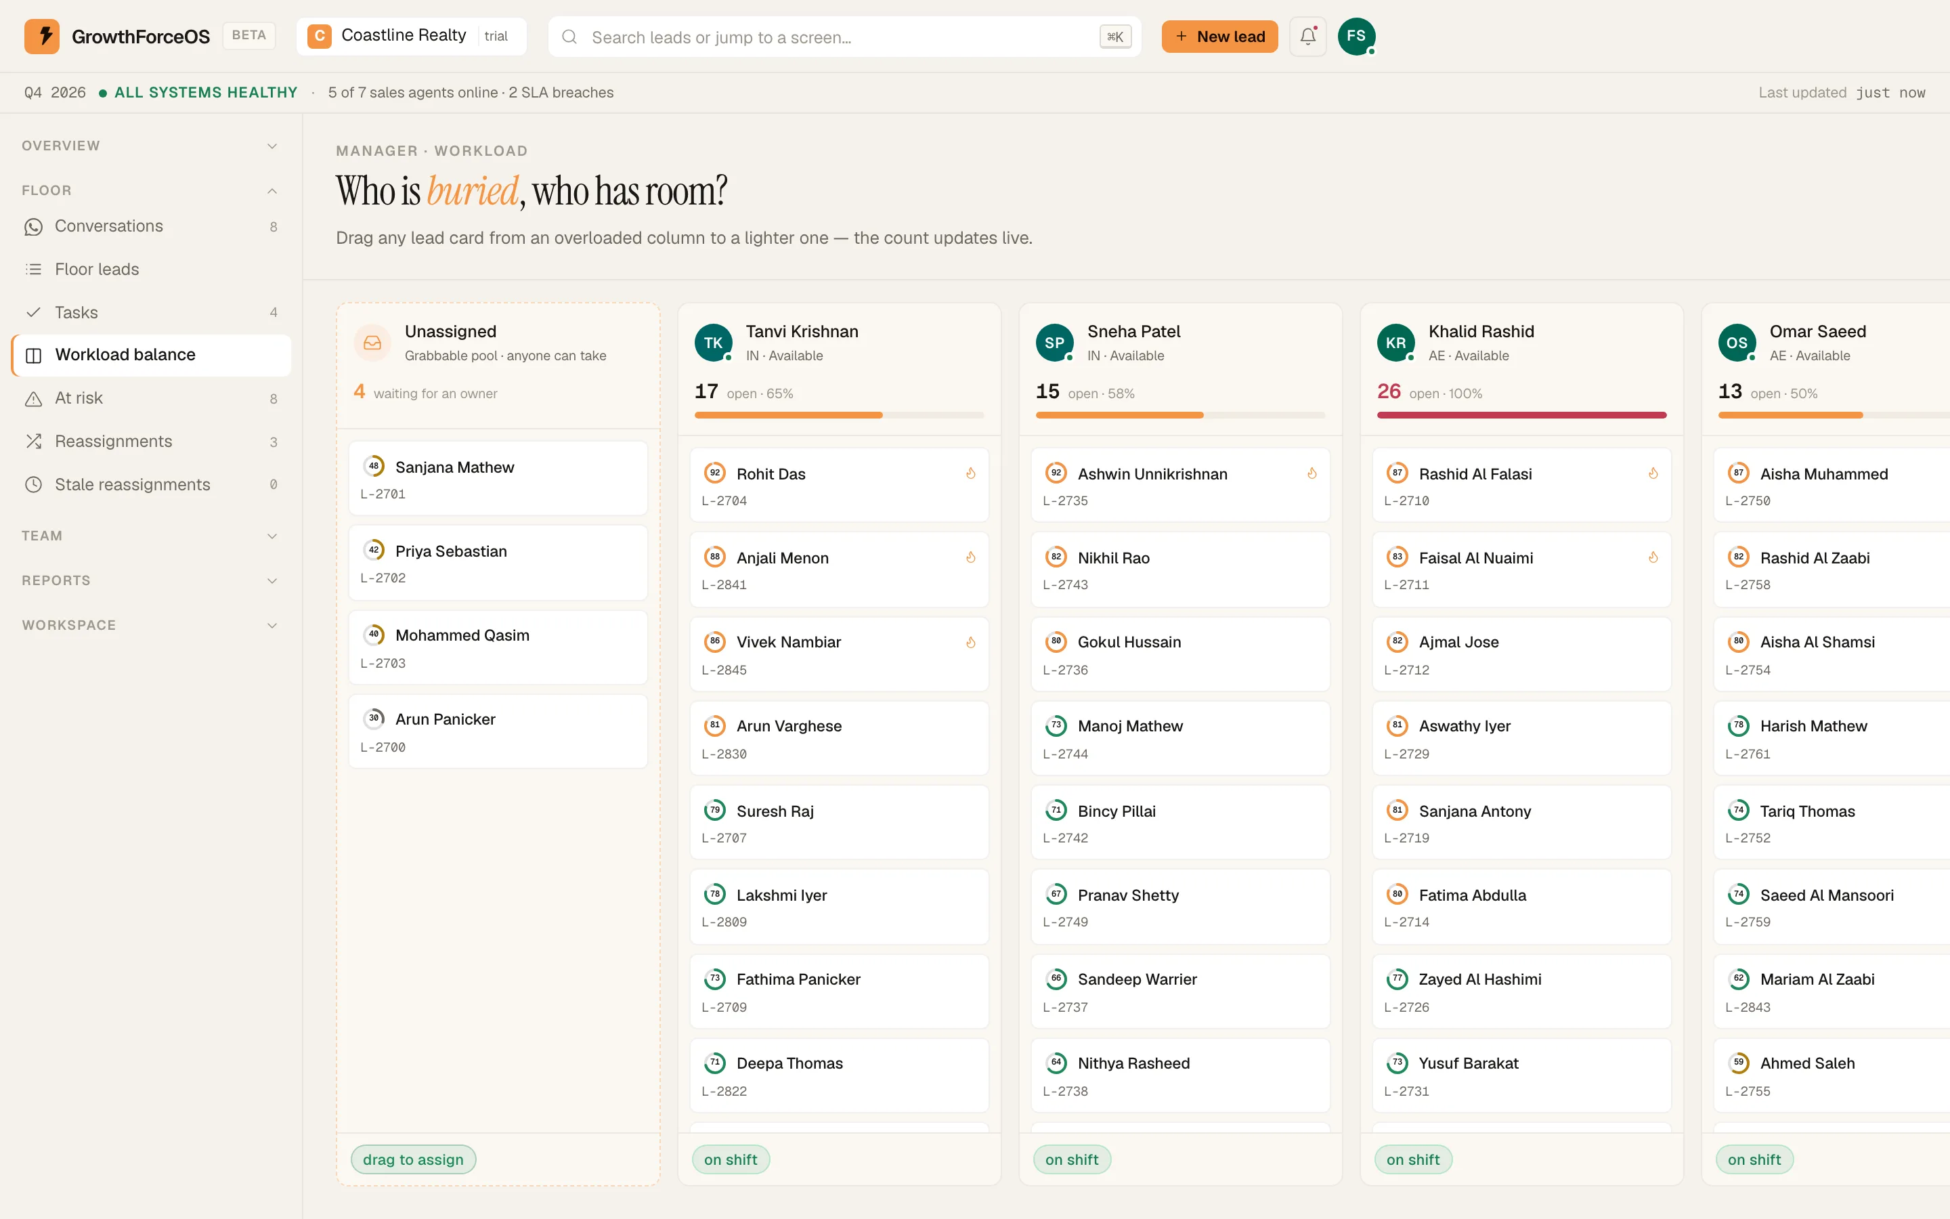Go to Tasks in the sidebar
Screen dimensions: 1950x1219
tap(150, 312)
